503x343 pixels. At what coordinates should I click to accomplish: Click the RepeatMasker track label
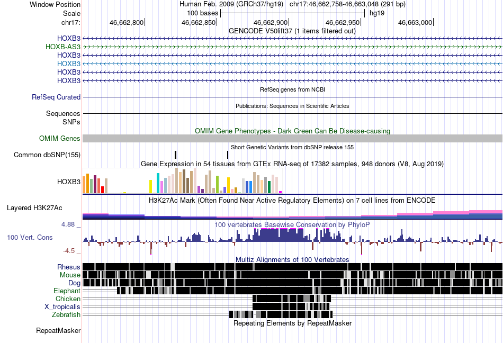[58, 330]
